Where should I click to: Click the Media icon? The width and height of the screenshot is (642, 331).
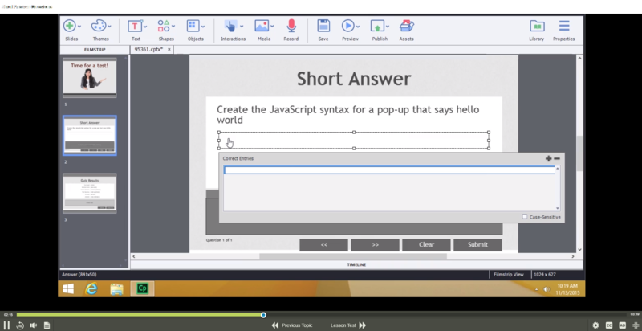pos(262,26)
